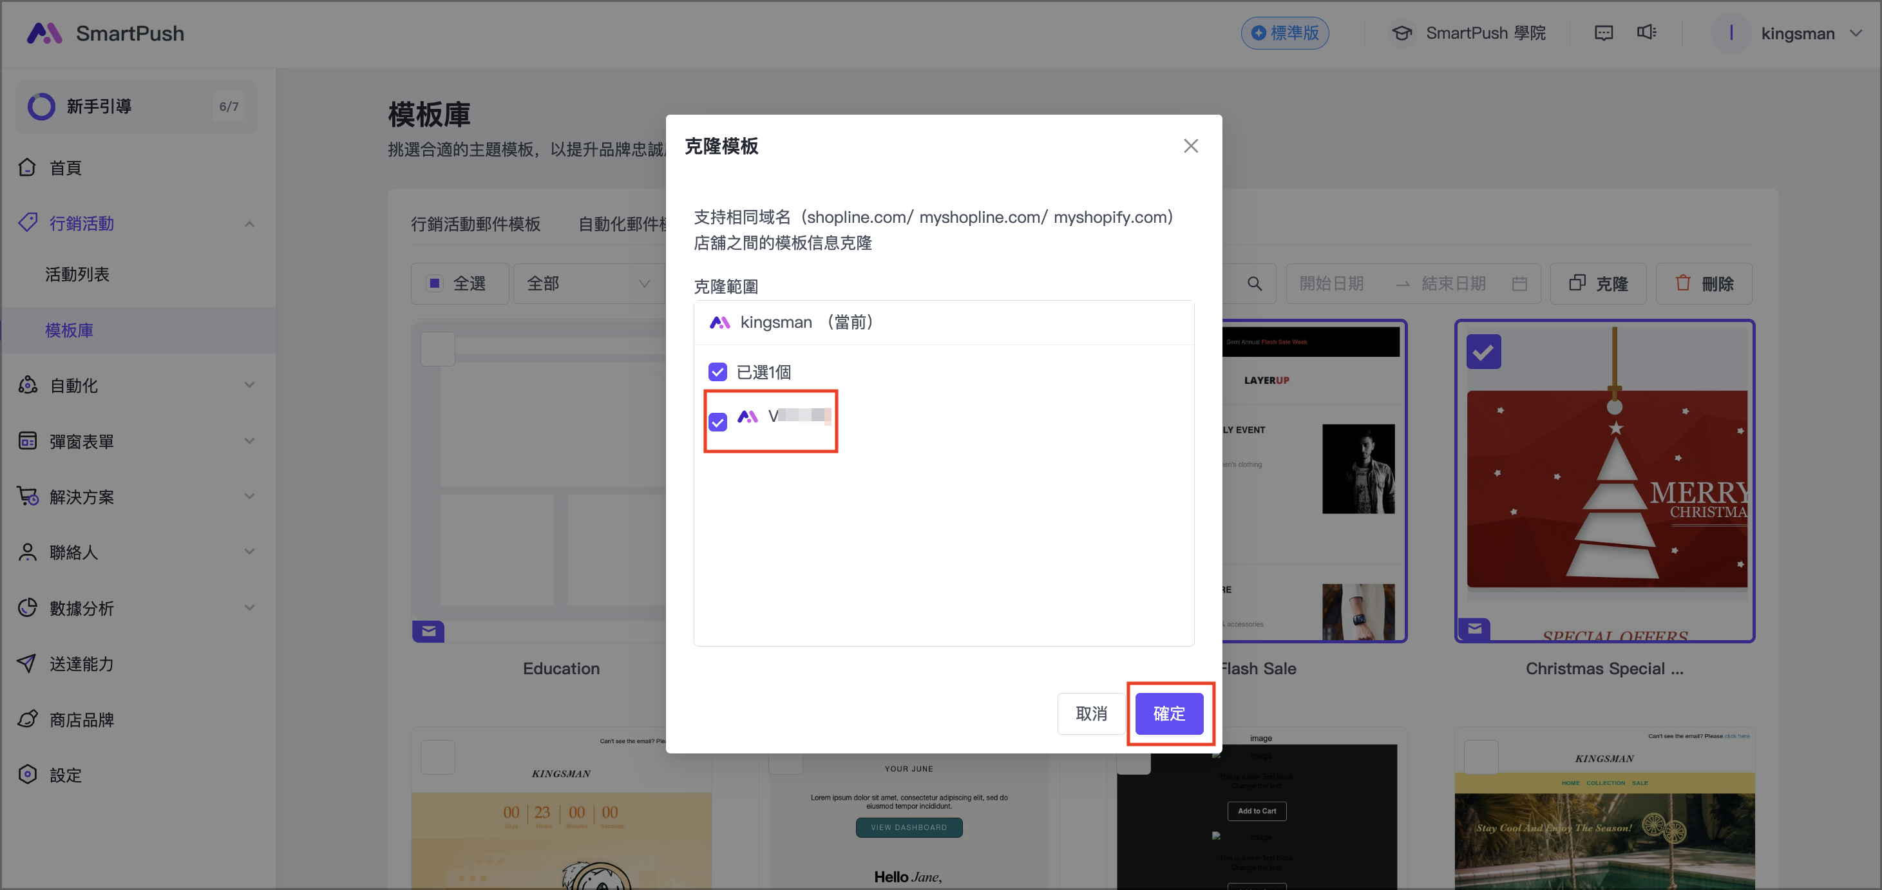Open 送達能力 deliverability icon
The image size is (1882, 890).
[28, 663]
